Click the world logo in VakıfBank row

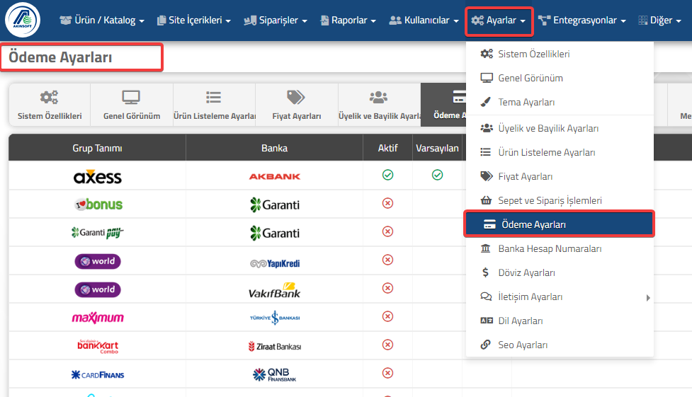[98, 289]
